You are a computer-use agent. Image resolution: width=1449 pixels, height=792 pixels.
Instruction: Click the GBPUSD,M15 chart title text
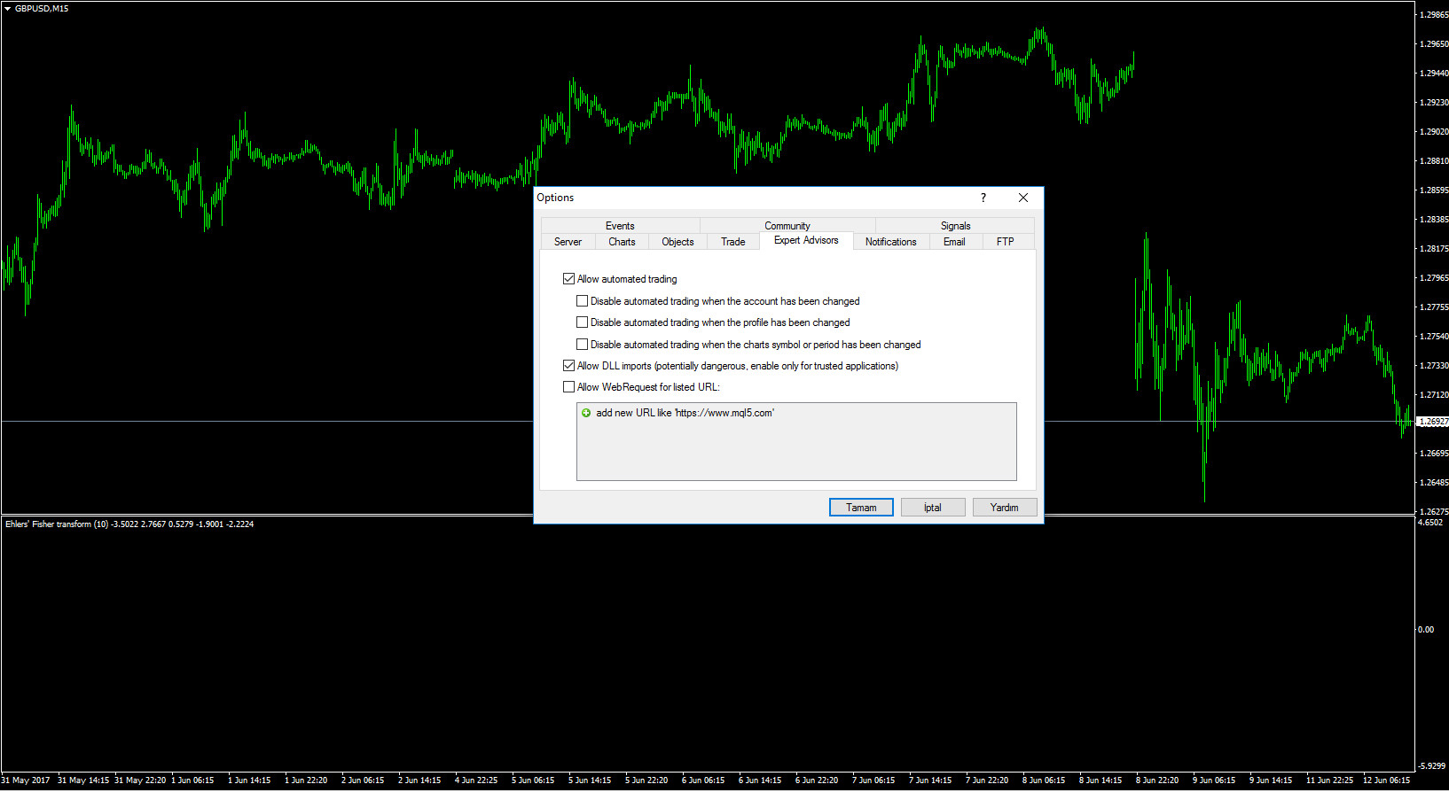pyautogui.click(x=42, y=9)
